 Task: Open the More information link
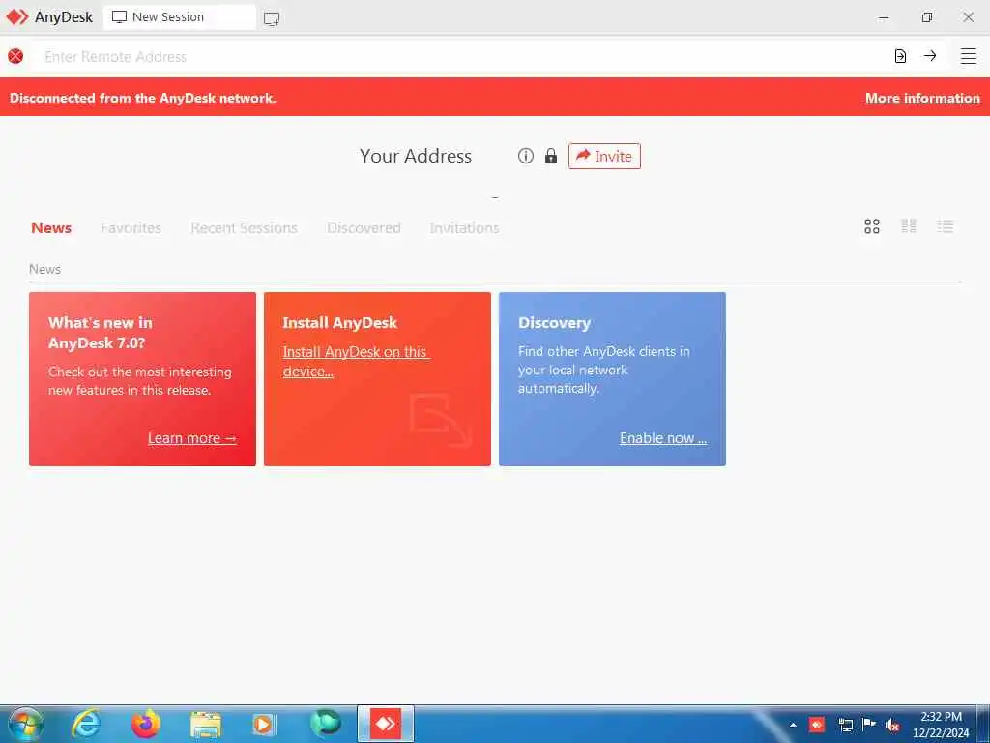pos(922,98)
